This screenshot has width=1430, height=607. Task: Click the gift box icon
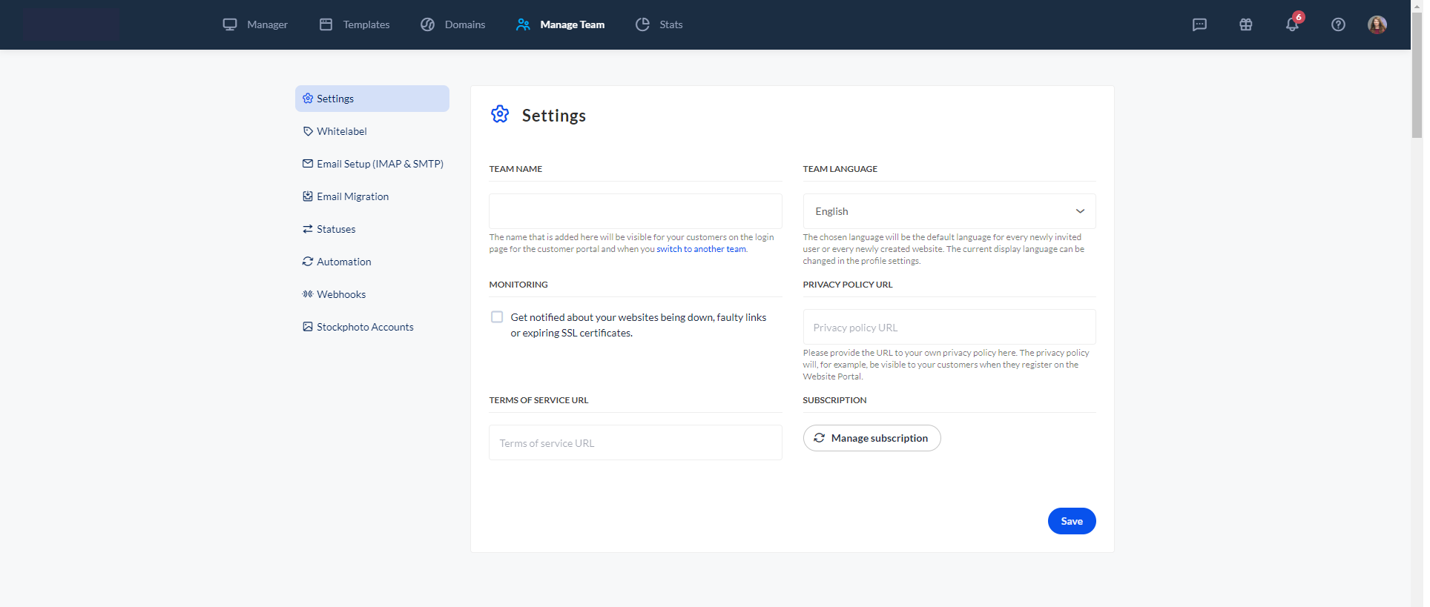pos(1245,24)
